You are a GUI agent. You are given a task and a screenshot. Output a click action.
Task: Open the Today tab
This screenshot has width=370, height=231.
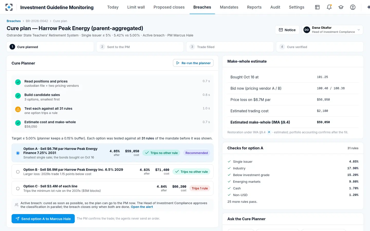point(113,7)
